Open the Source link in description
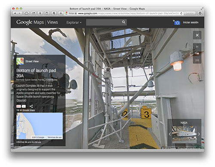The height and width of the screenshot is (167, 215). (x=21, y=100)
